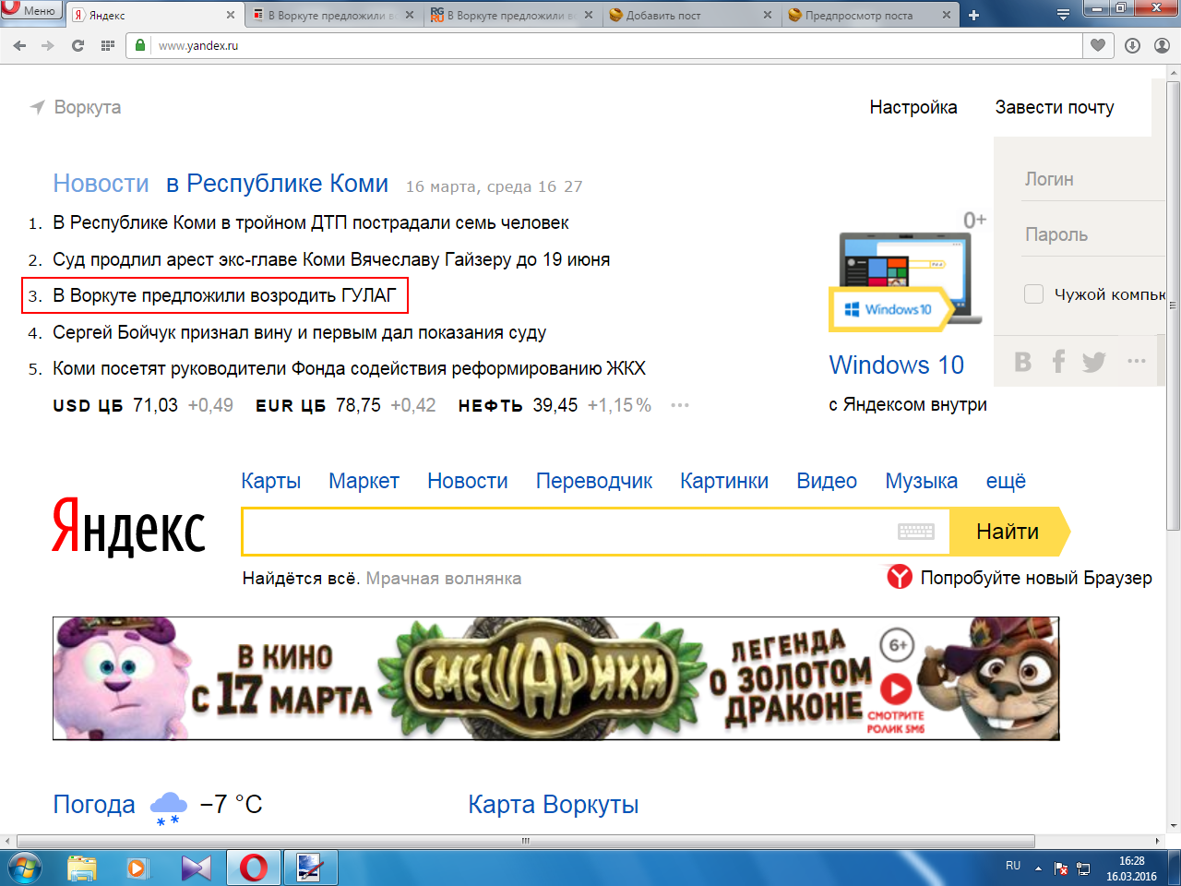Open the tab list menu icon

[x=1063, y=15]
